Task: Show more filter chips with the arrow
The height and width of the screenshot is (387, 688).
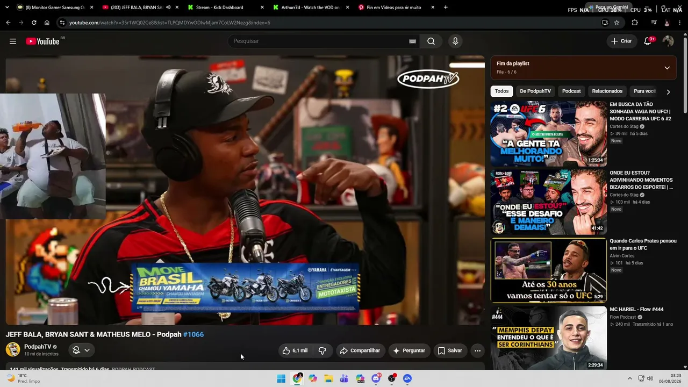Action: 668,92
